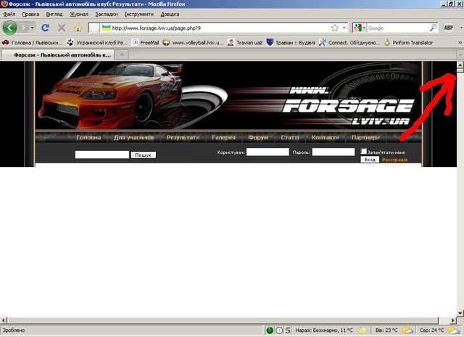Click the Пошук search button
This screenshot has width=464, height=337.
coord(144,155)
